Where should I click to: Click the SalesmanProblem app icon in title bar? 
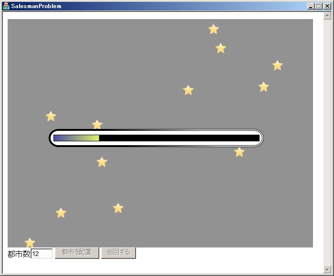pyautogui.click(x=6, y=6)
